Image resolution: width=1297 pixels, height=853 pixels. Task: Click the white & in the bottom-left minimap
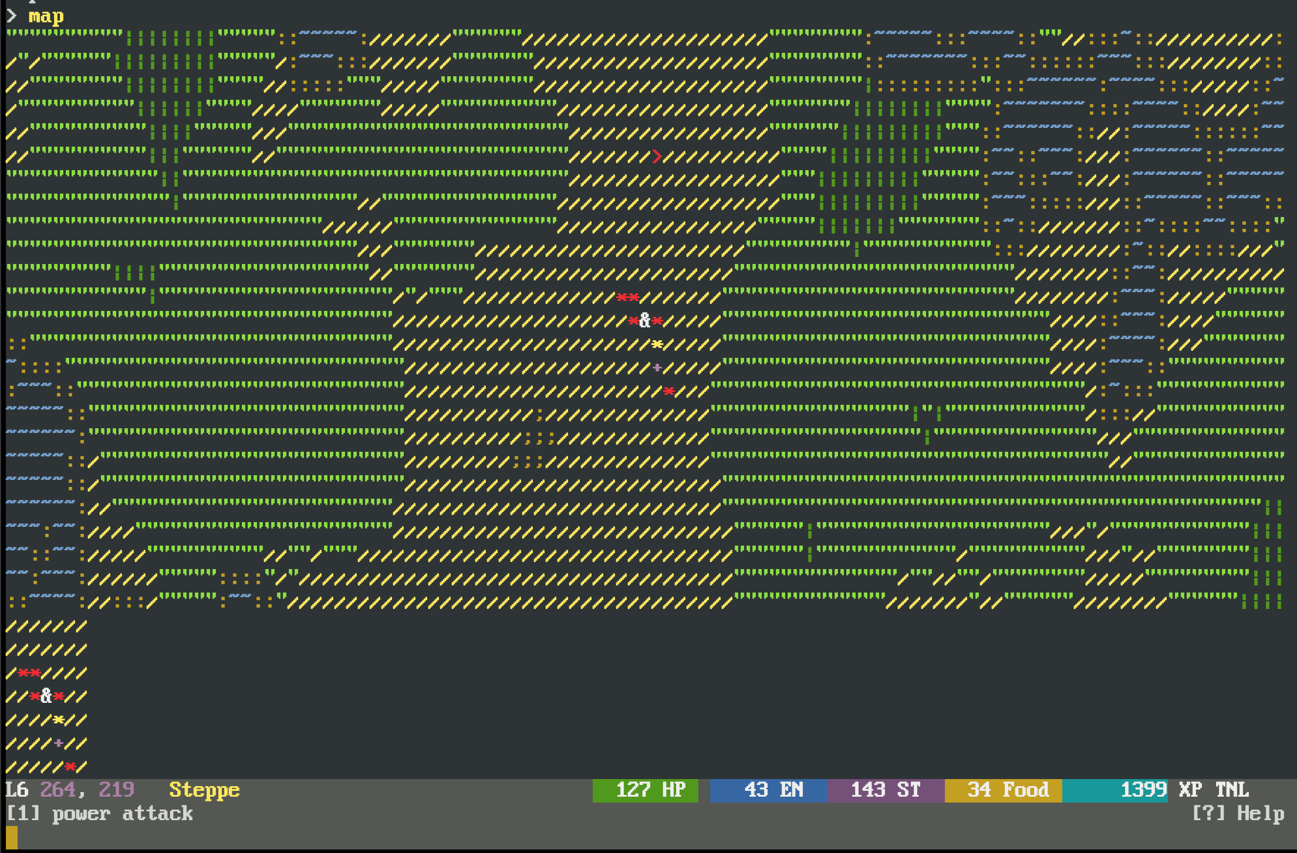pyautogui.click(x=46, y=696)
